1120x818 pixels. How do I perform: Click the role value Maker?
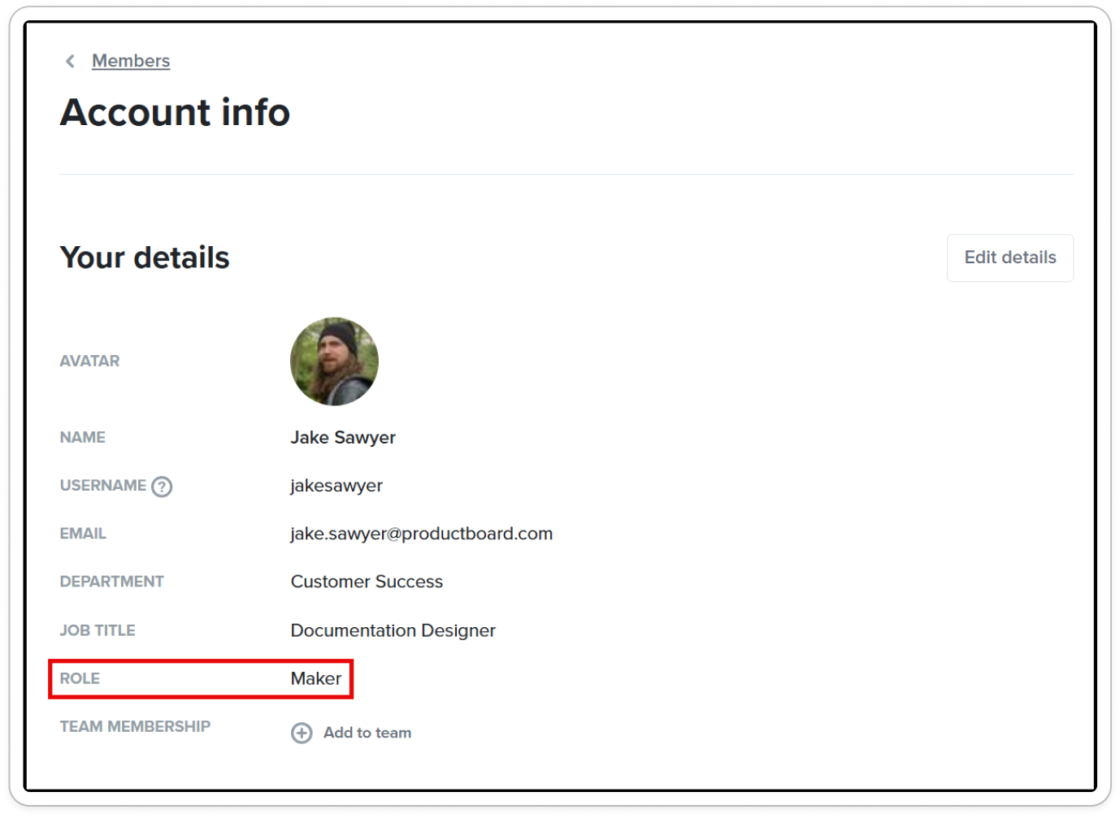pyautogui.click(x=316, y=678)
